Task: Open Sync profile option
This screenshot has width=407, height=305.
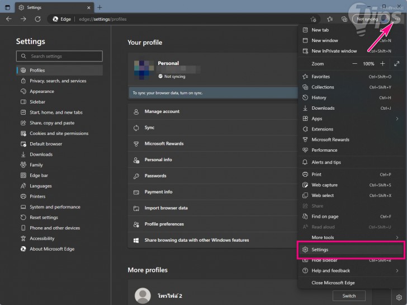Action: (213, 128)
